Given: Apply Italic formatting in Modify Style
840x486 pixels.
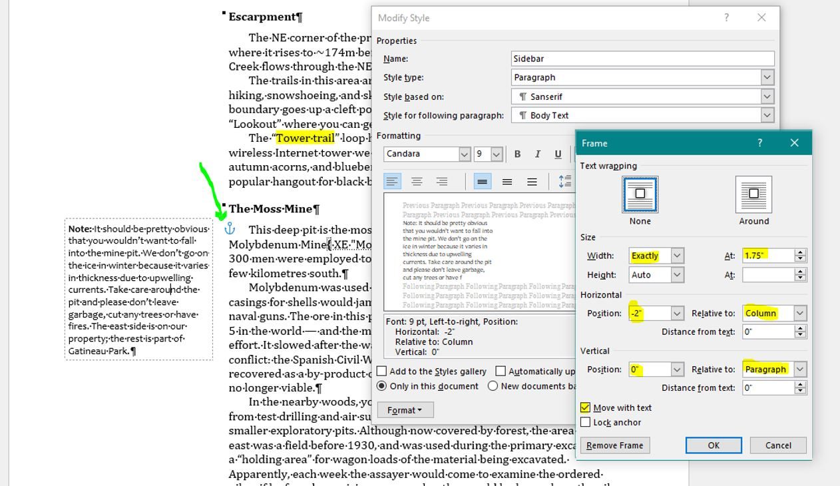Looking at the screenshot, I should 537,154.
